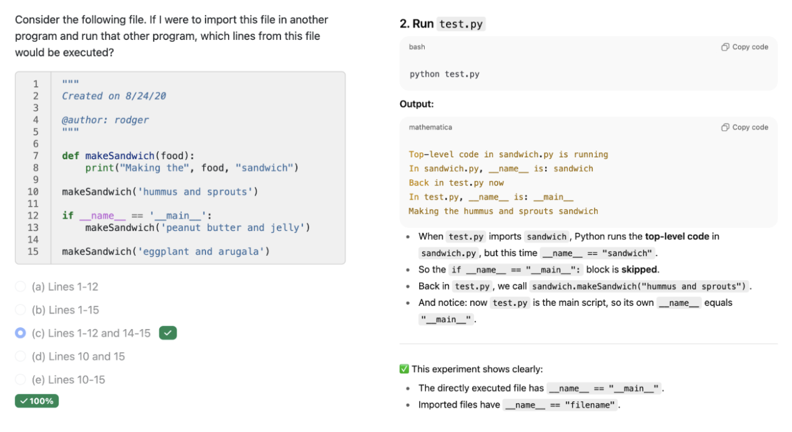Click the green 100% score badge
Image resolution: width=792 pixels, height=432 pixels.
pyautogui.click(x=37, y=401)
